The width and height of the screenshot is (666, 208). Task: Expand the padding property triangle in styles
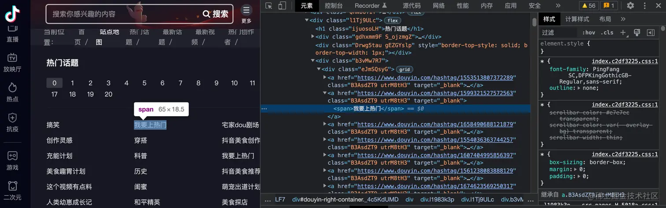click(x=579, y=176)
